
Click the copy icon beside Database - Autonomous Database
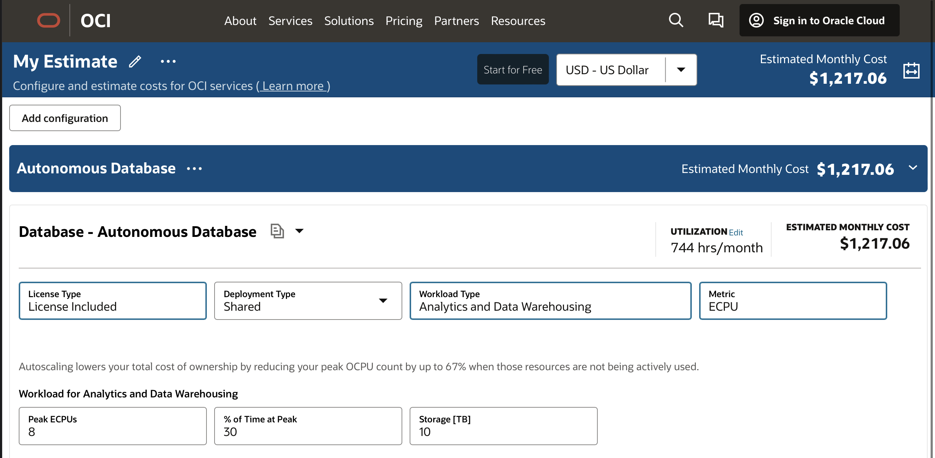[277, 231]
